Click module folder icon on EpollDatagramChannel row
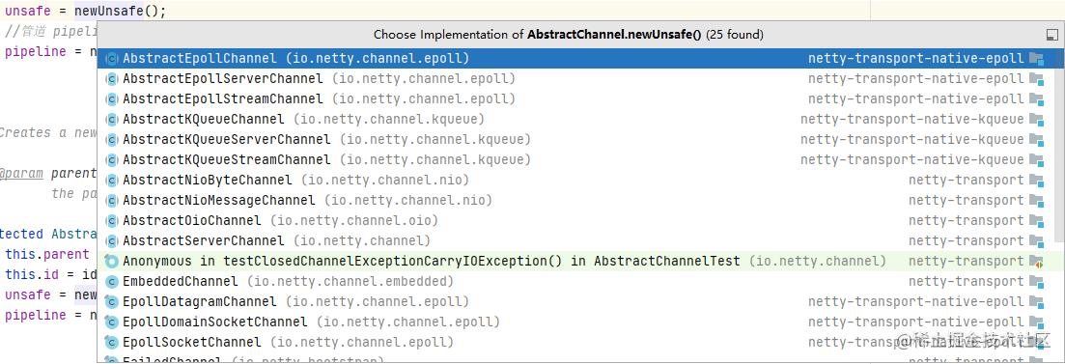This screenshot has height=364, width=1065. coord(1036,302)
